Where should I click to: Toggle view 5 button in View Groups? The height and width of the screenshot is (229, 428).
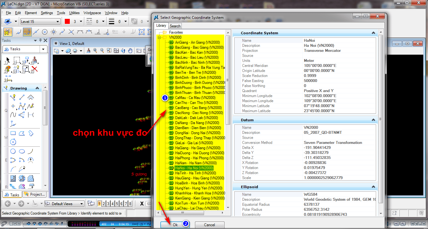tap(117, 204)
